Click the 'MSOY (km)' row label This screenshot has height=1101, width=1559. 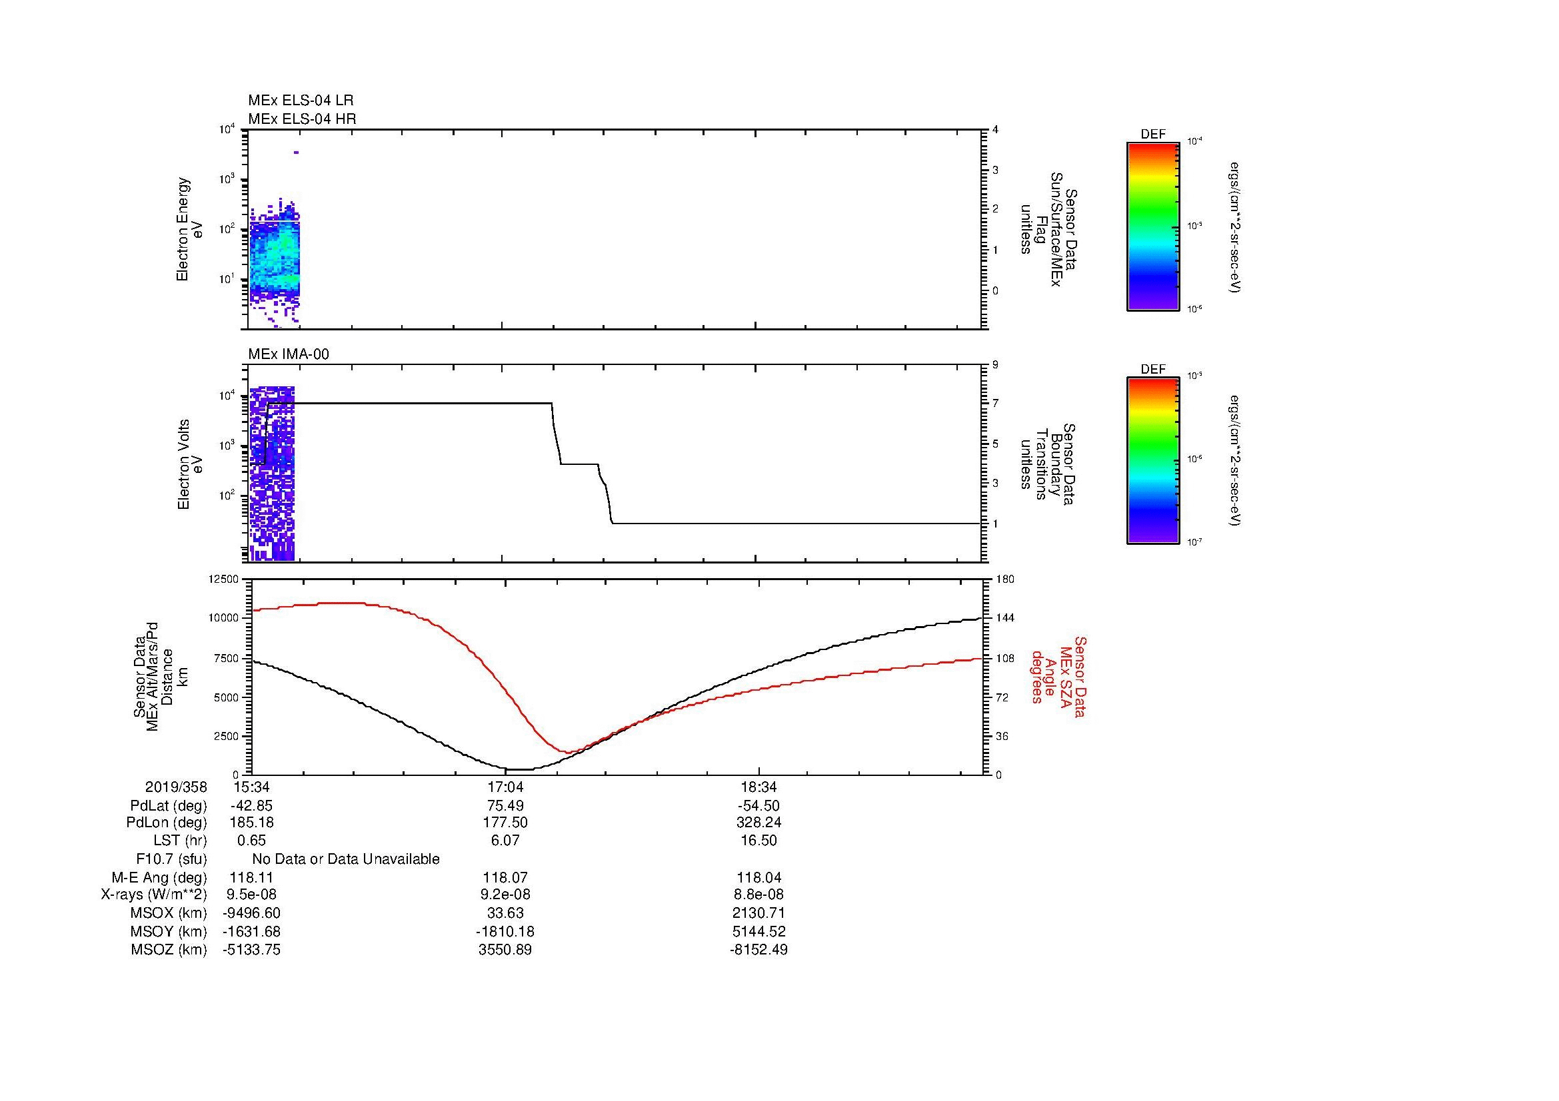pos(169,931)
